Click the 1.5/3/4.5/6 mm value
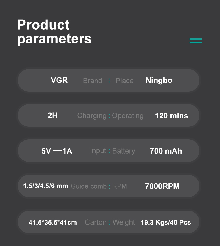 tap(45, 186)
